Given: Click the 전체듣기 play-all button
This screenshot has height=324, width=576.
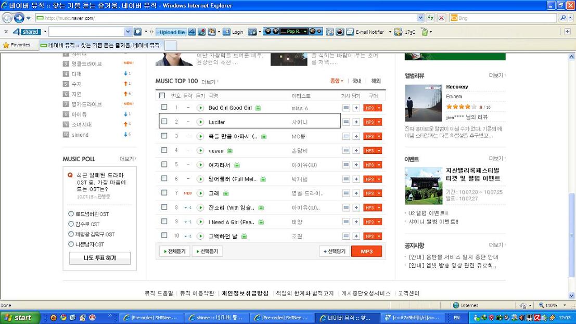Looking at the screenshot, I should pyautogui.click(x=175, y=251).
